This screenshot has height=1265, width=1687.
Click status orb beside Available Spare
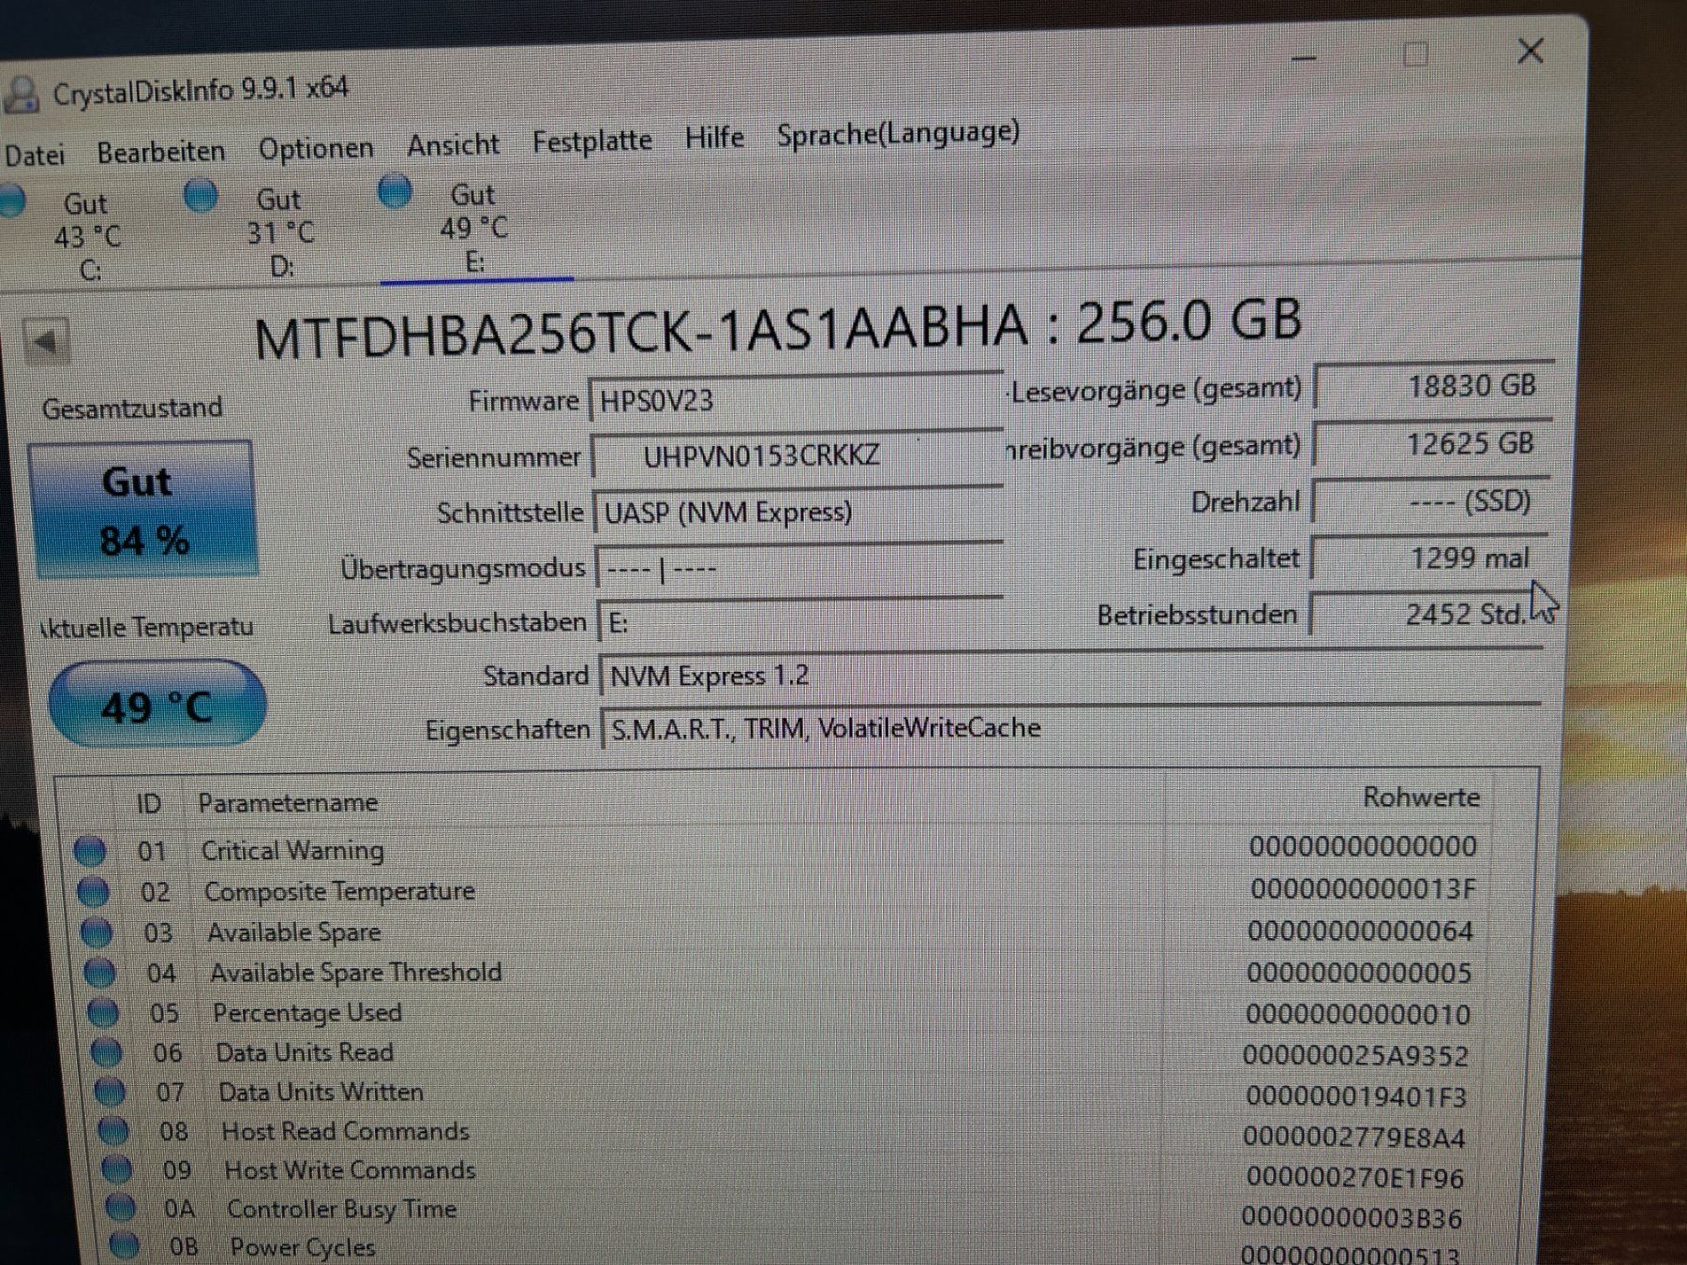point(97,932)
